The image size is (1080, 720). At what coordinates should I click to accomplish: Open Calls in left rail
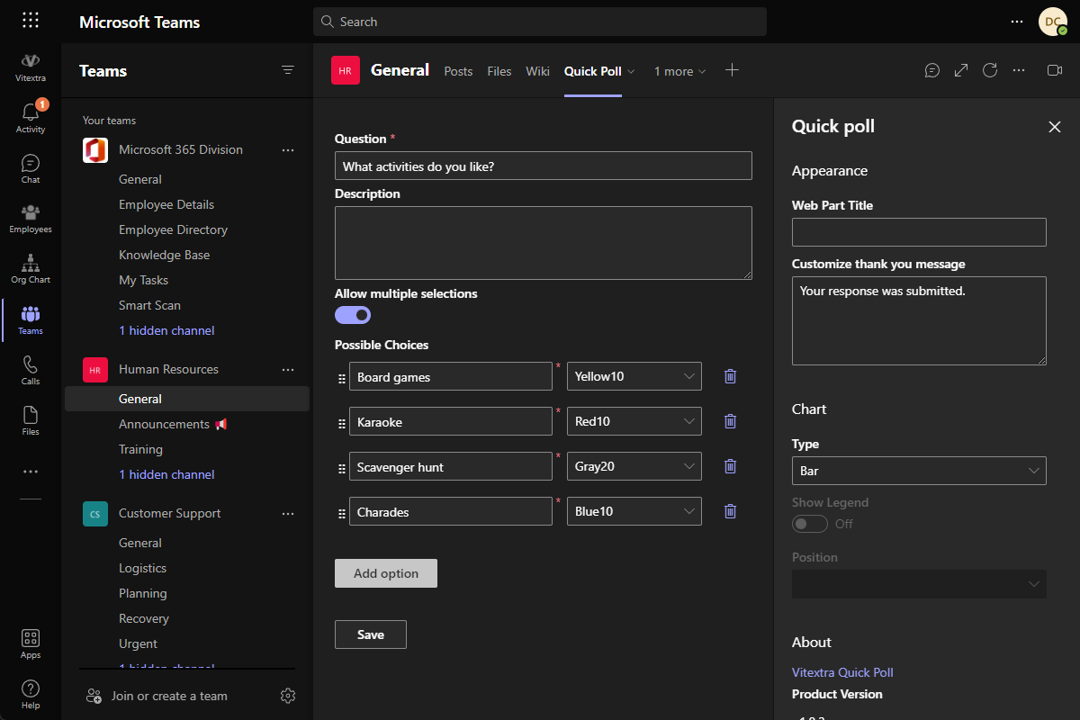[x=31, y=370]
